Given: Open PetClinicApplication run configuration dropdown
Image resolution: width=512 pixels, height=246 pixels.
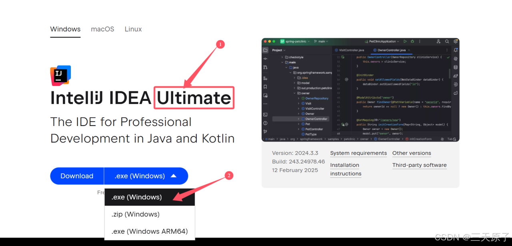Looking at the screenshot, I should click(381, 41).
